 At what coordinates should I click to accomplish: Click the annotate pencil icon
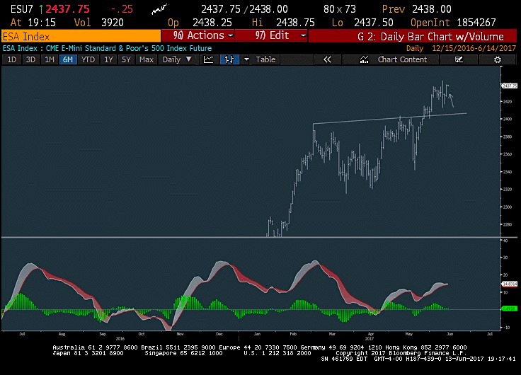(x=459, y=59)
